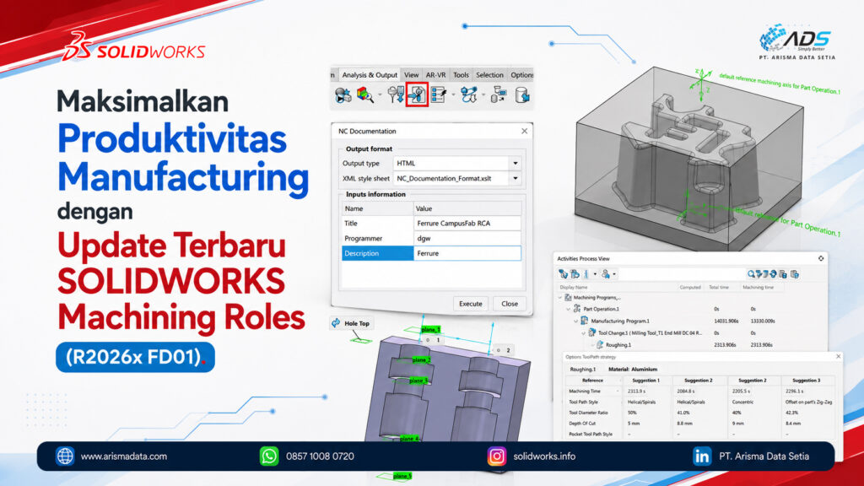Click the SOLIDWORKS logo at the top left
This screenshot has height=486, width=864.
(134, 46)
